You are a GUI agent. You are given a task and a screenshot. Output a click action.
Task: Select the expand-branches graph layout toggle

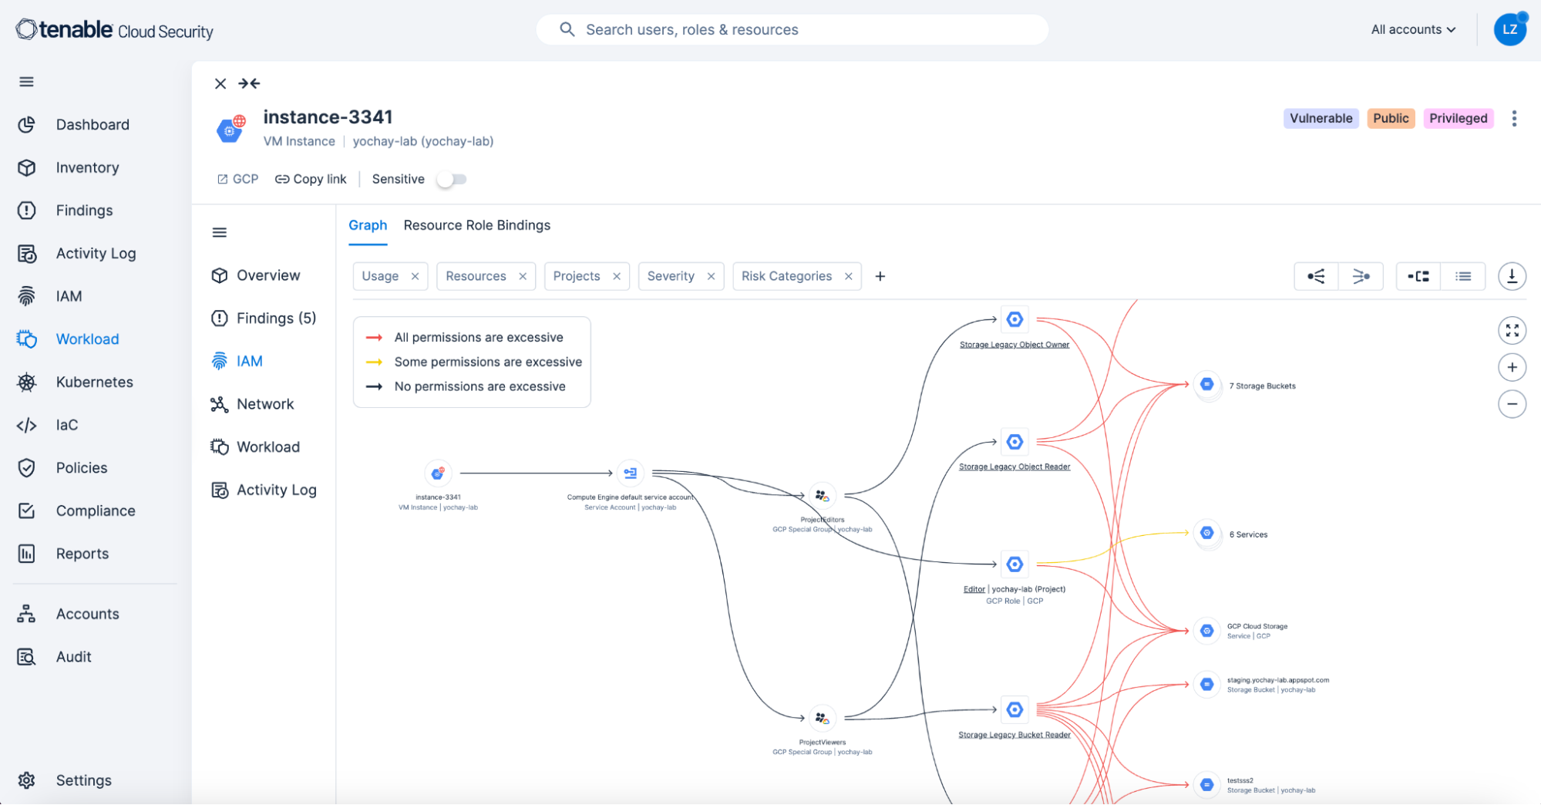coord(1316,276)
